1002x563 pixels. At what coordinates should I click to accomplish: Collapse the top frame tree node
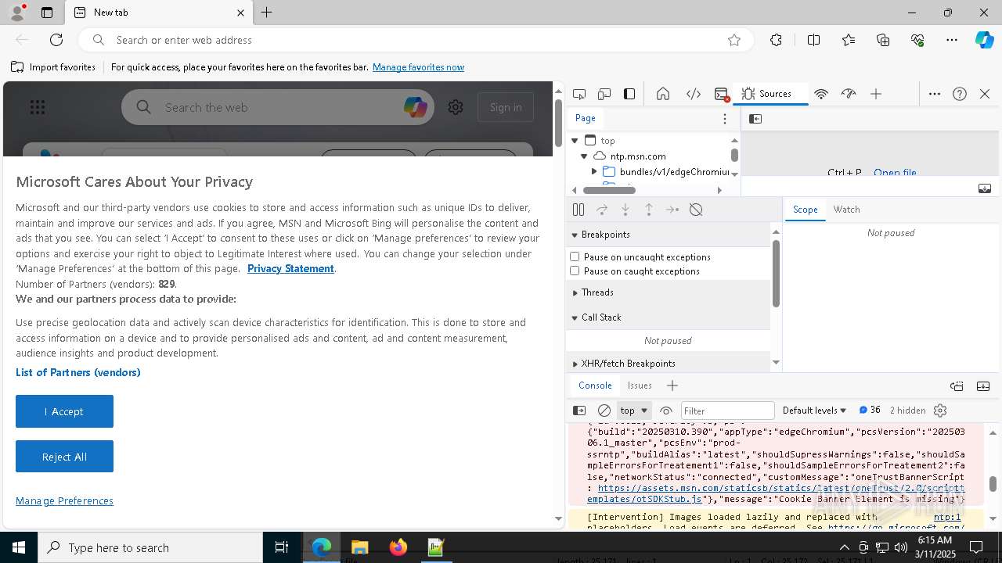point(575,141)
